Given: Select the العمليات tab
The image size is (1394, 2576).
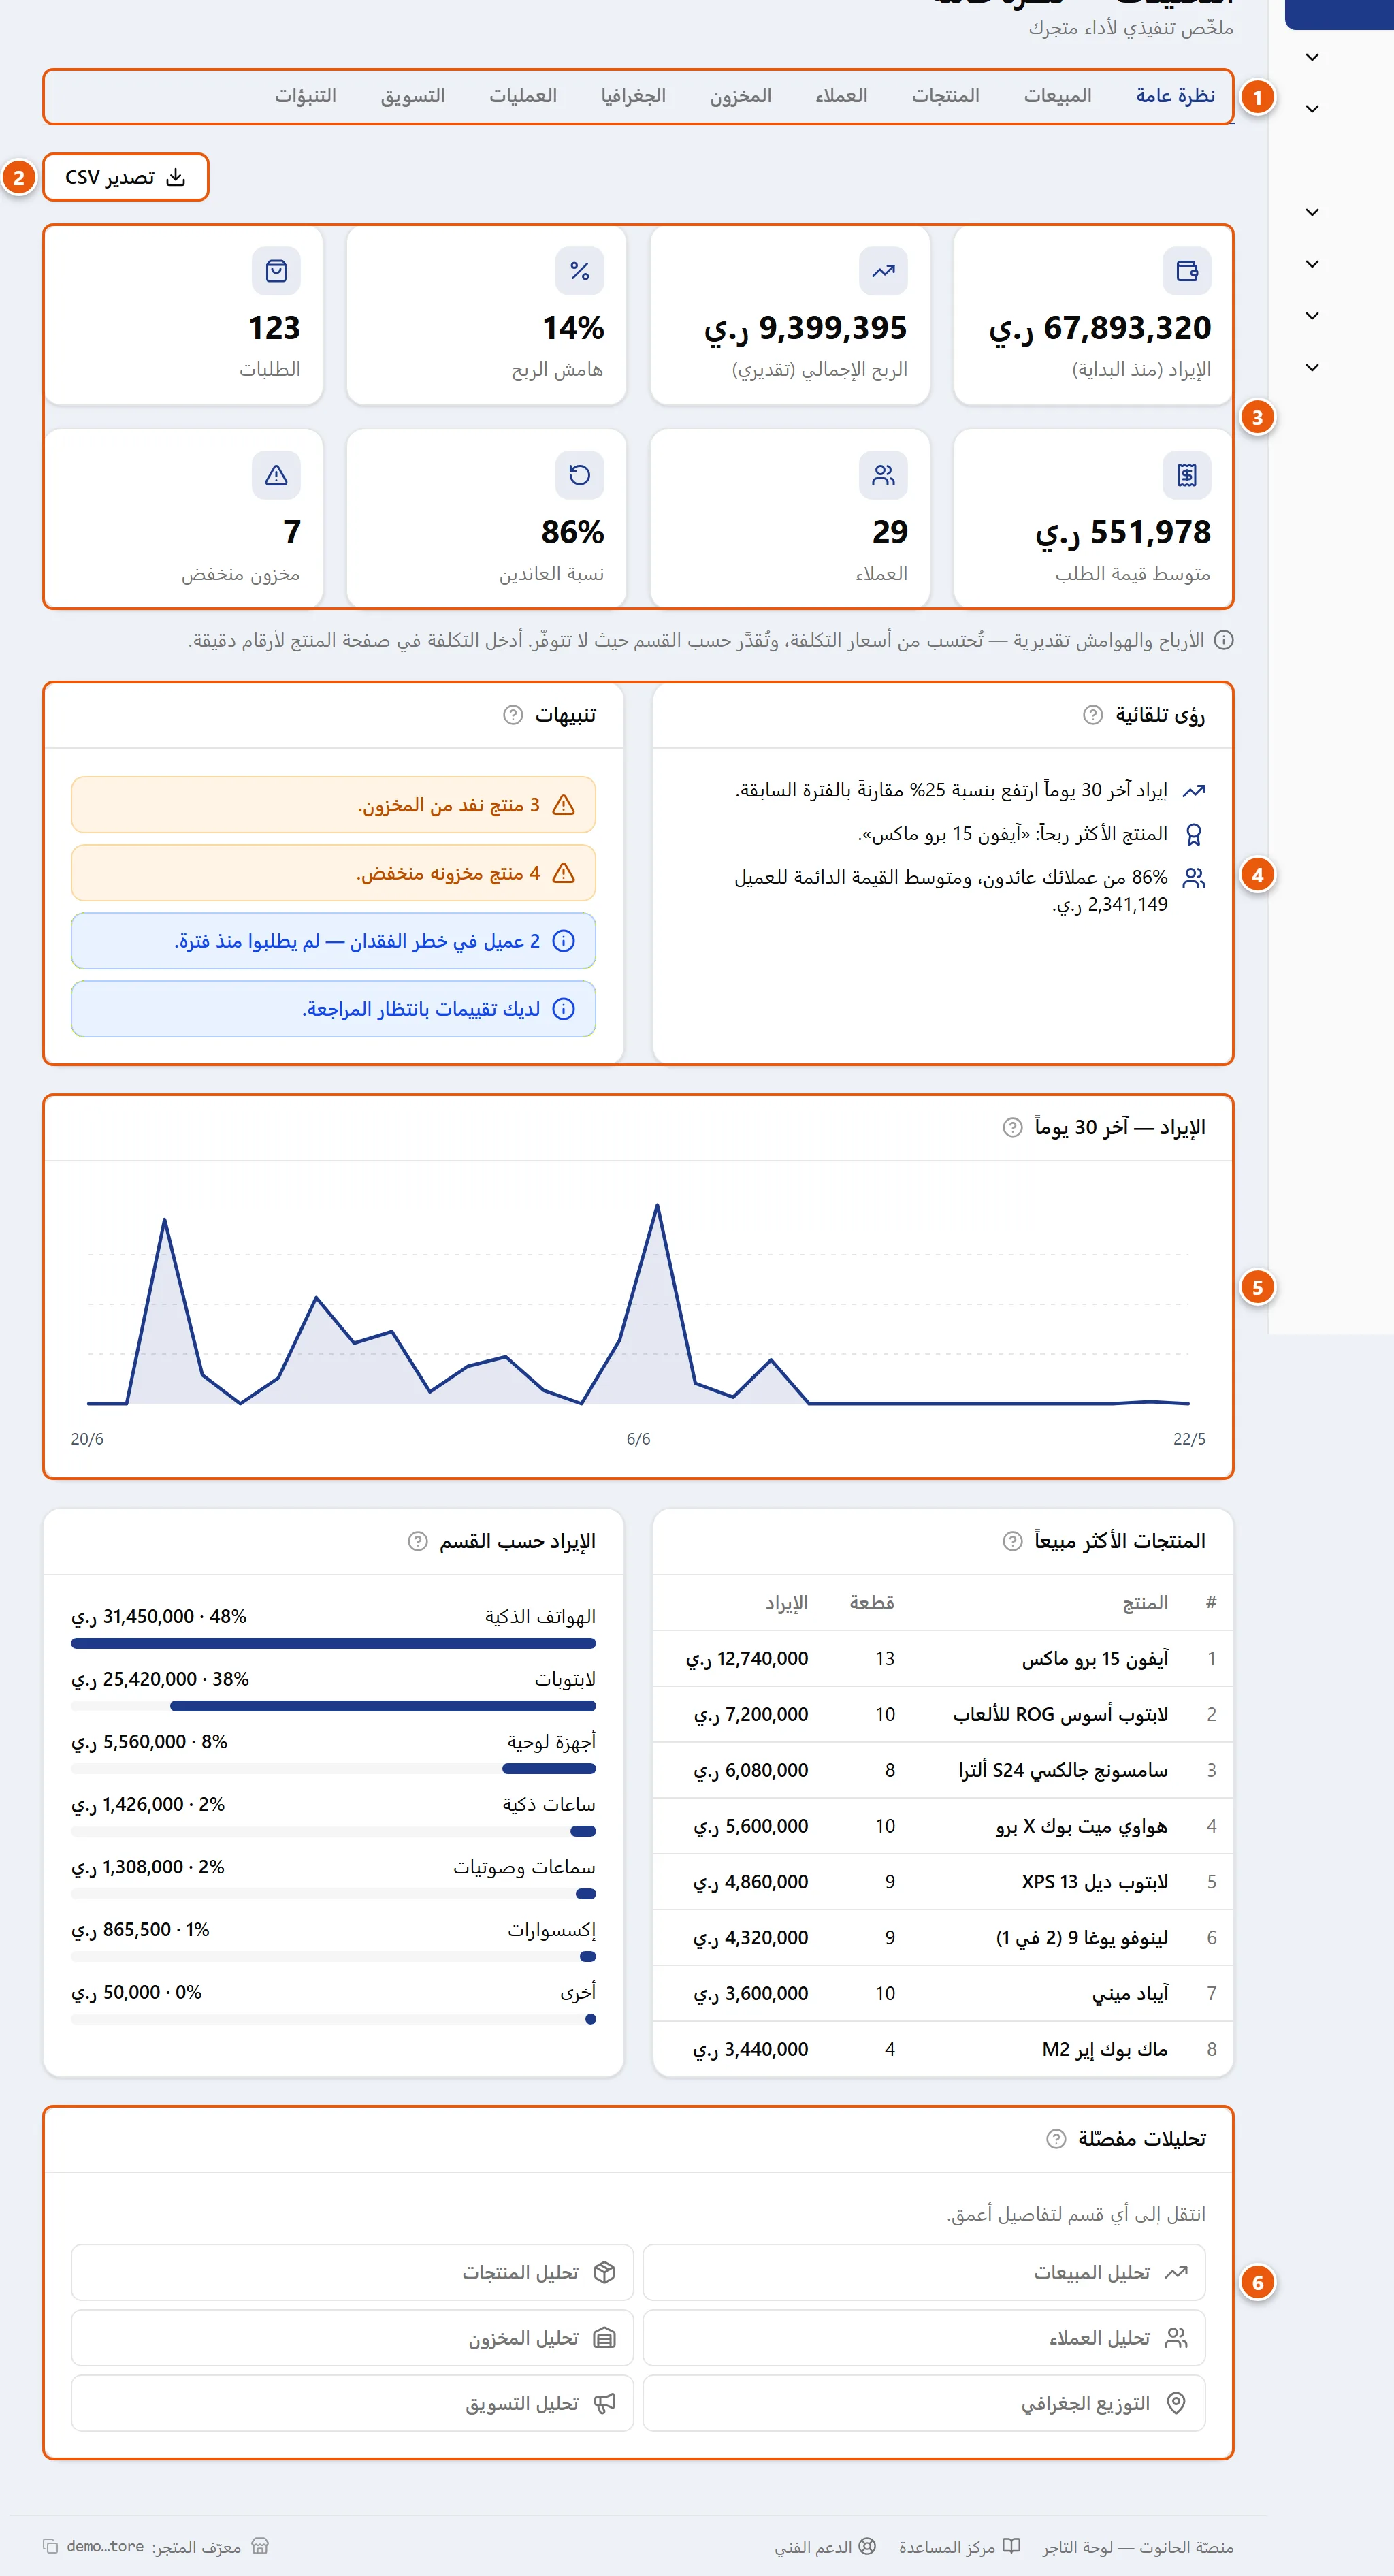Looking at the screenshot, I should [x=523, y=96].
